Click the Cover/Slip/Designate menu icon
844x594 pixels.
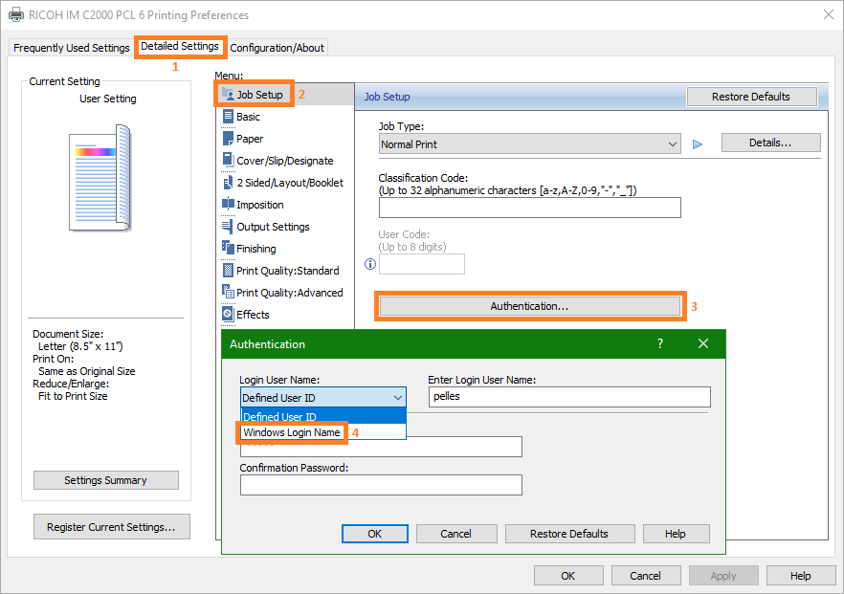(230, 160)
